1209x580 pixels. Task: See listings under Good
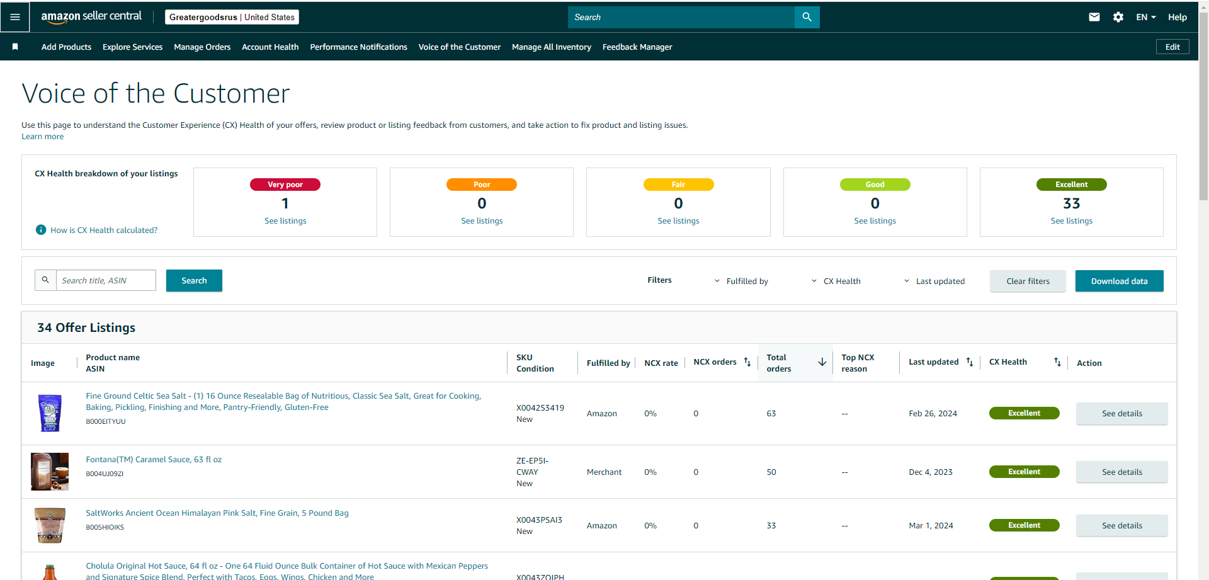click(x=875, y=220)
